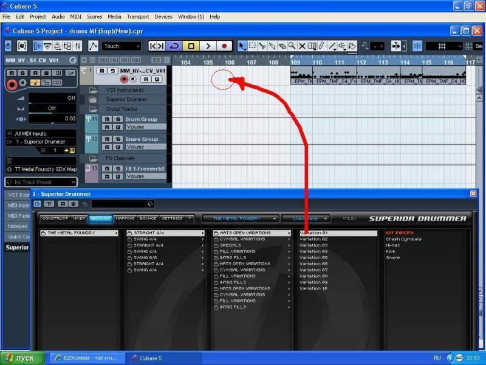486x365 pixels.
Task: Adjust the MIDI track volume slider in Inspector
Action: (x=52, y=98)
